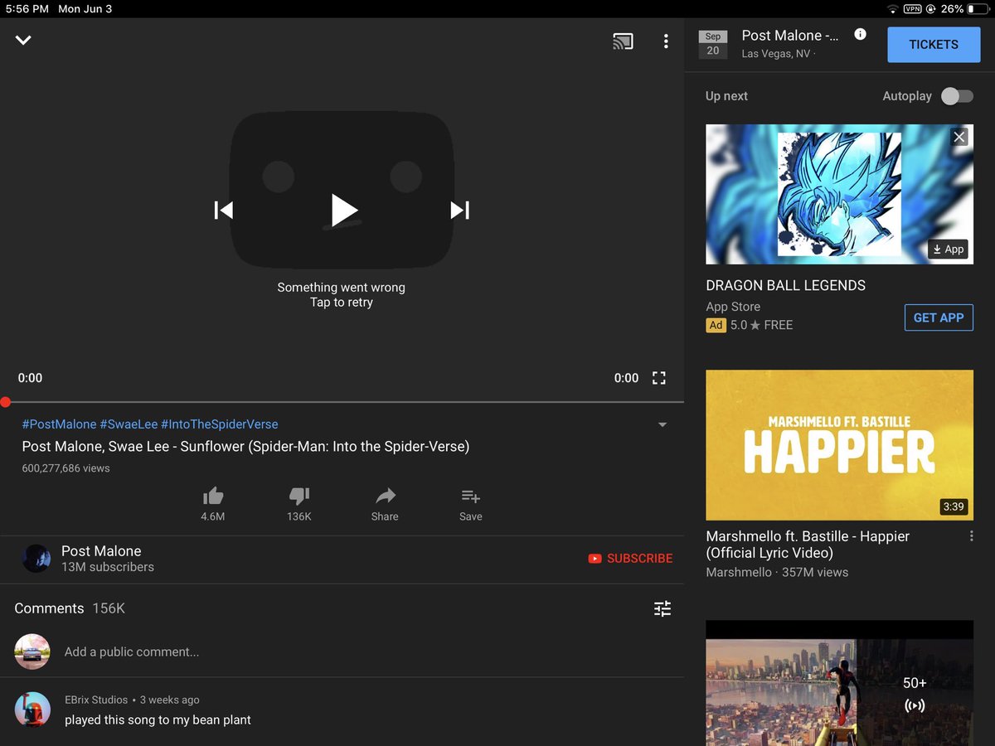Open options for the Happier video
Image resolution: width=995 pixels, height=746 pixels.
[972, 536]
